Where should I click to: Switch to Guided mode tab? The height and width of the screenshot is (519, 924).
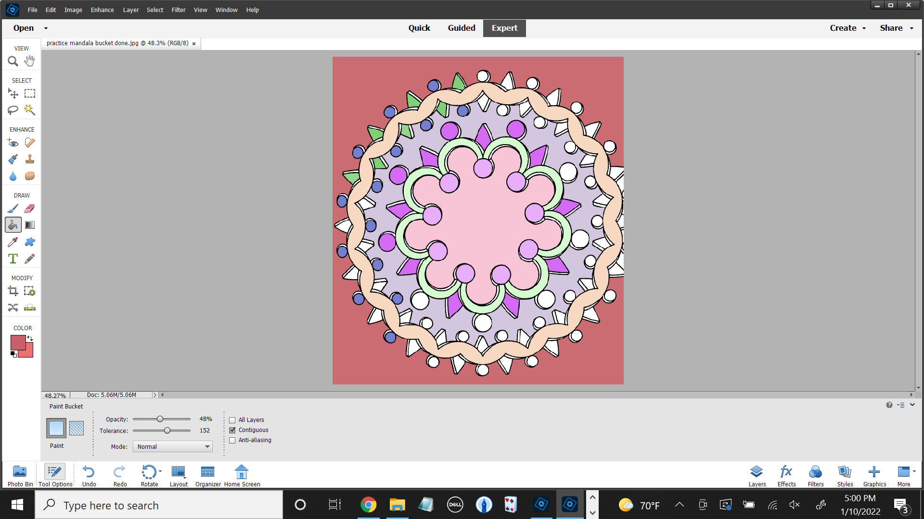coord(461,28)
